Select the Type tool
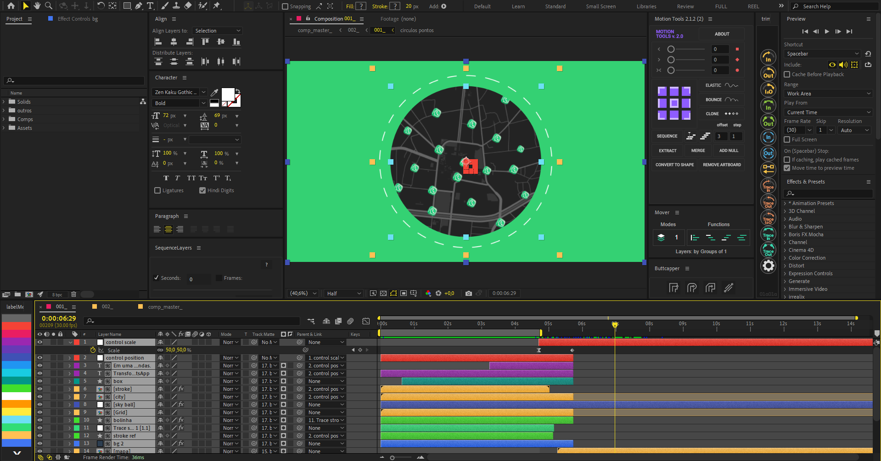 click(x=150, y=6)
